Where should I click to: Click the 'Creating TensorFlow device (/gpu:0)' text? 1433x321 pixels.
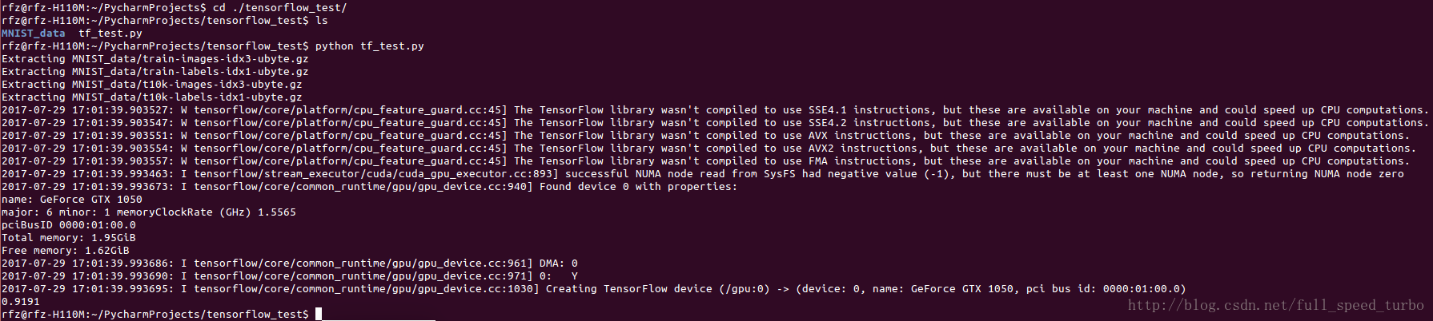coord(656,289)
